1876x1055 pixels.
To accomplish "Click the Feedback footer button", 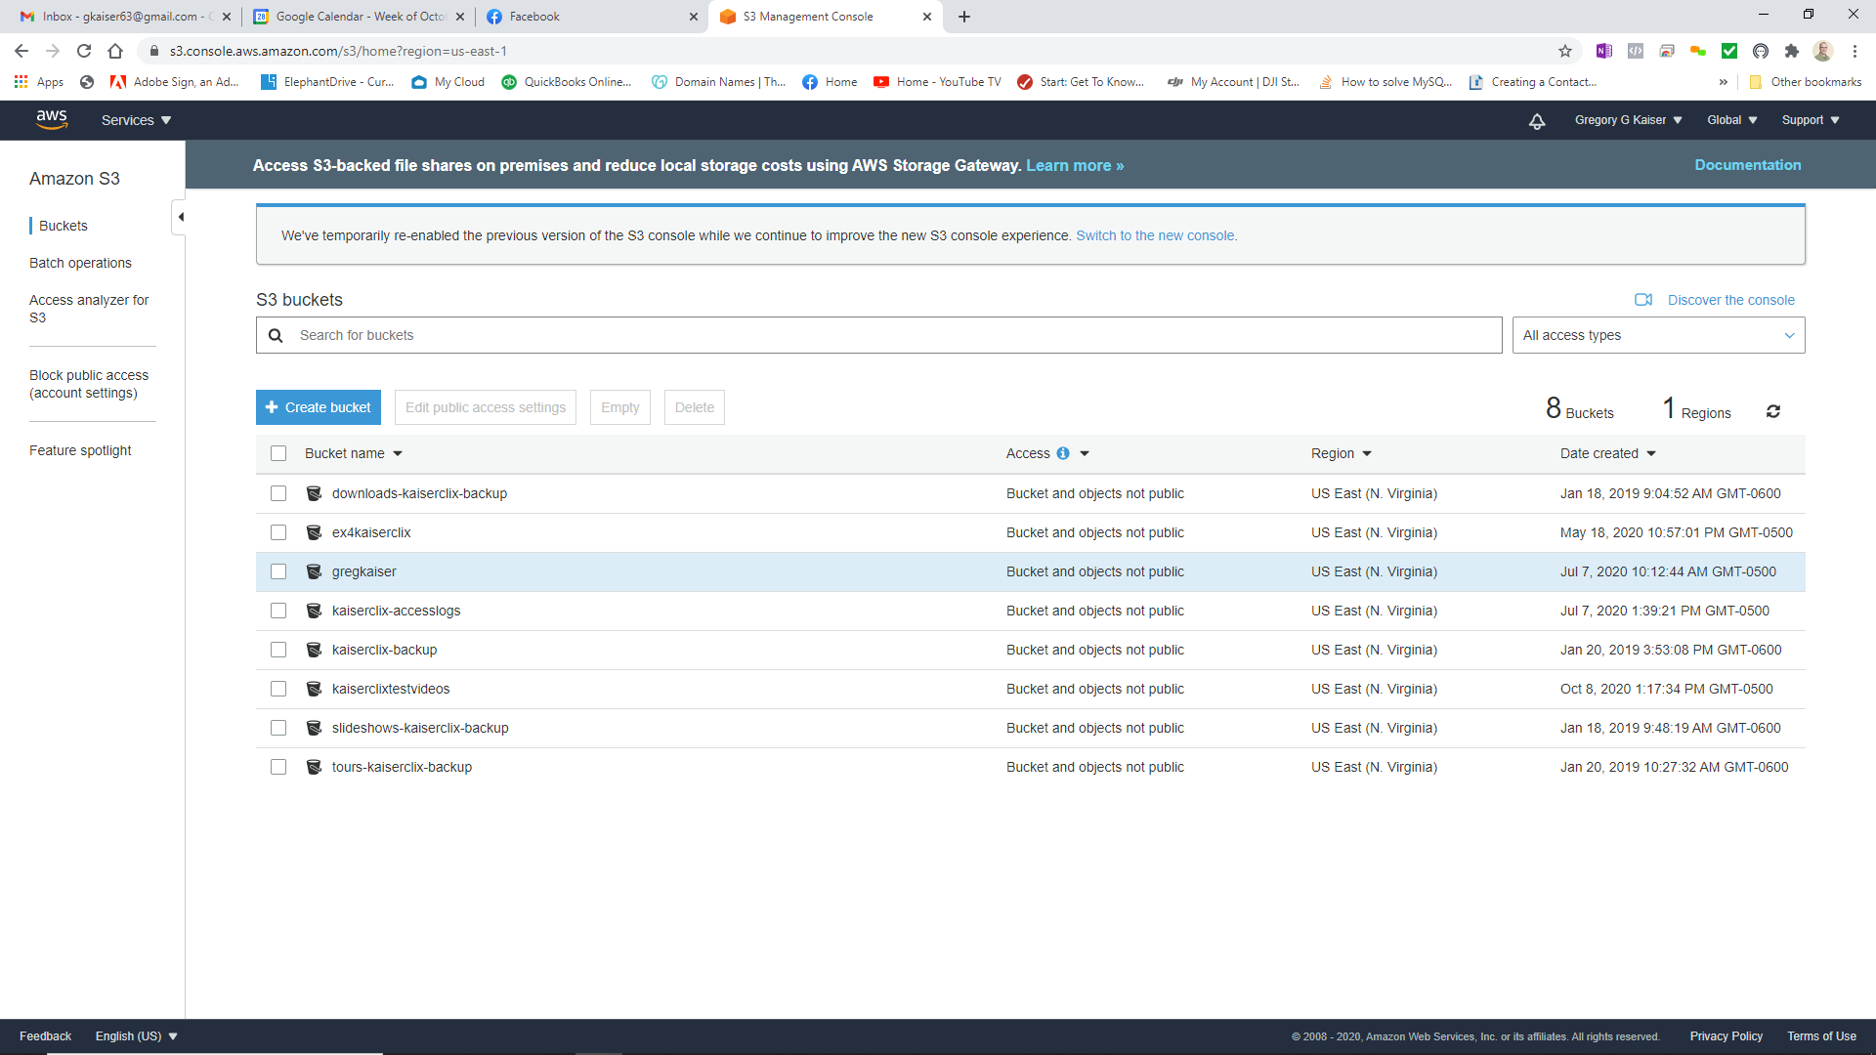I will (45, 1036).
